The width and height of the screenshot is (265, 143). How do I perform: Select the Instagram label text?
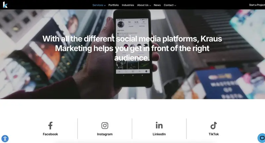(105, 134)
